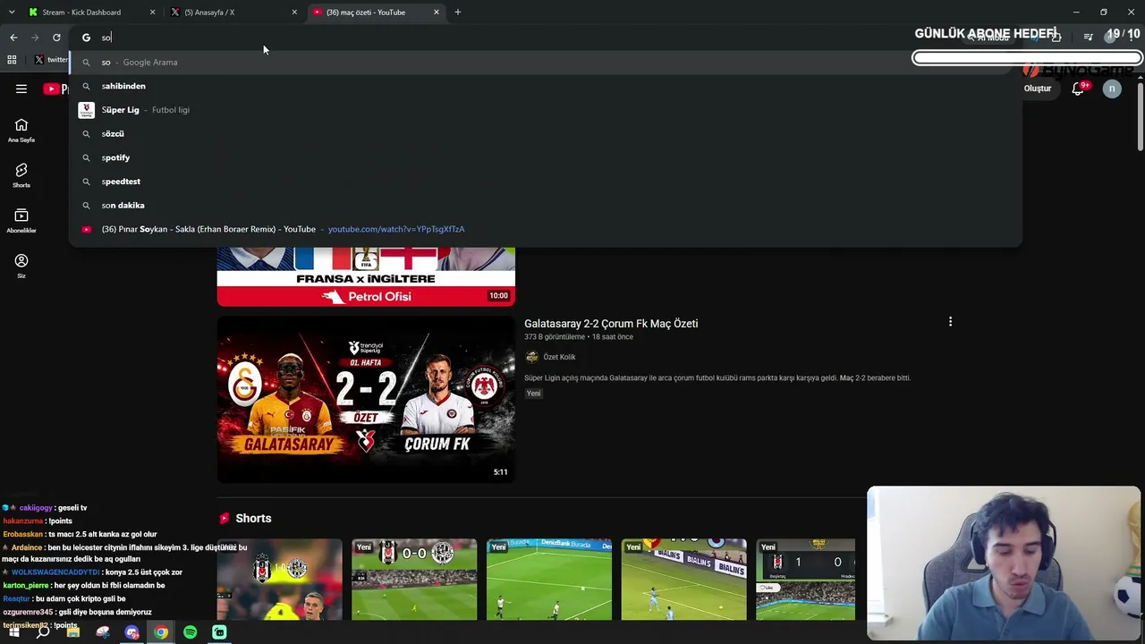Click chat username hakanzurna
The width and height of the screenshot is (1145, 644).
point(24,521)
